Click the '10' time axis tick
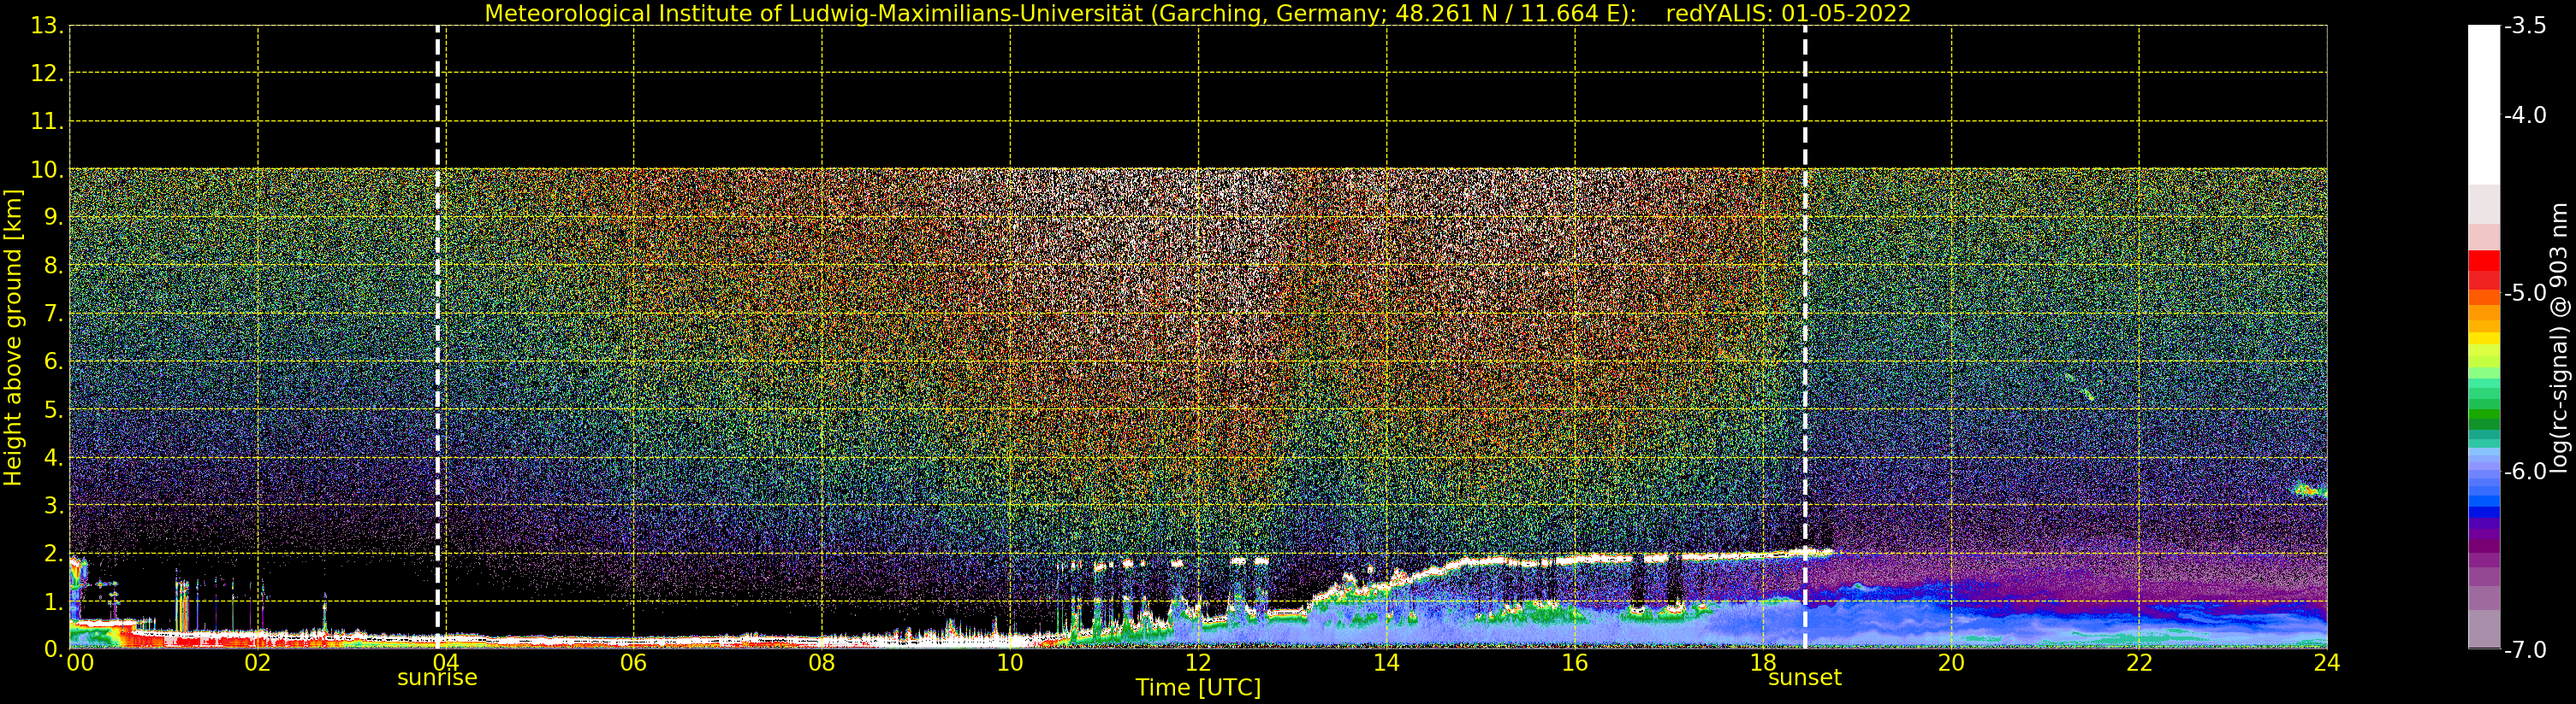The image size is (2576, 704). (x=1010, y=663)
